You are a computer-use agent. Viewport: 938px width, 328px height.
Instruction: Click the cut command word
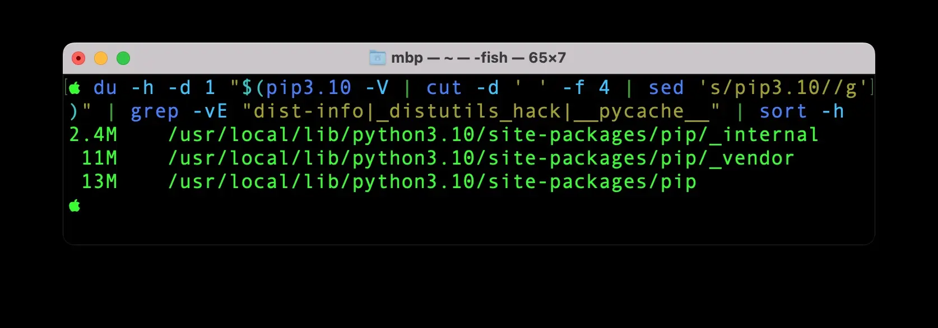point(444,88)
